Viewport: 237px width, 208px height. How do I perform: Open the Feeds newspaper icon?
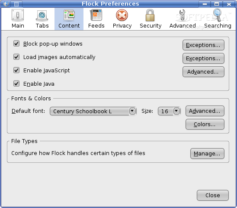click(x=96, y=15)
